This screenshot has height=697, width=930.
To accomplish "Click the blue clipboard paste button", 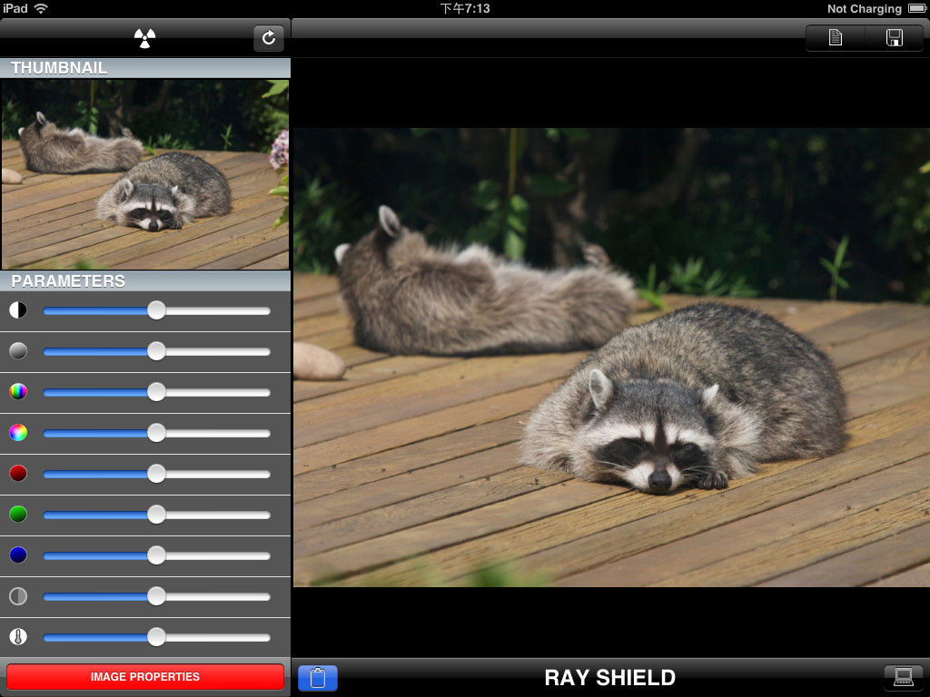I will [x=318, y=677].
